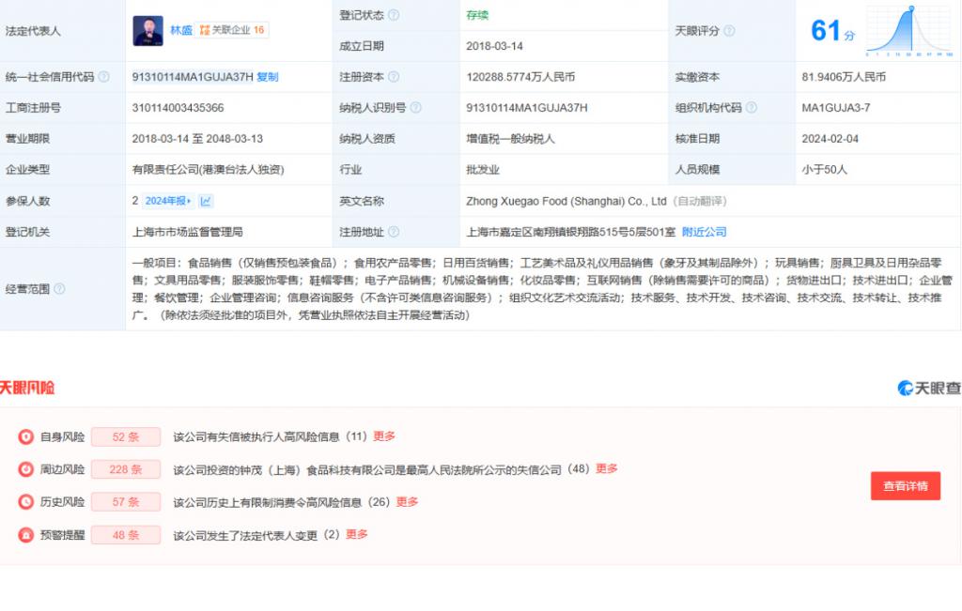Click the help icon beside 组织机构代码

[750, 108]
